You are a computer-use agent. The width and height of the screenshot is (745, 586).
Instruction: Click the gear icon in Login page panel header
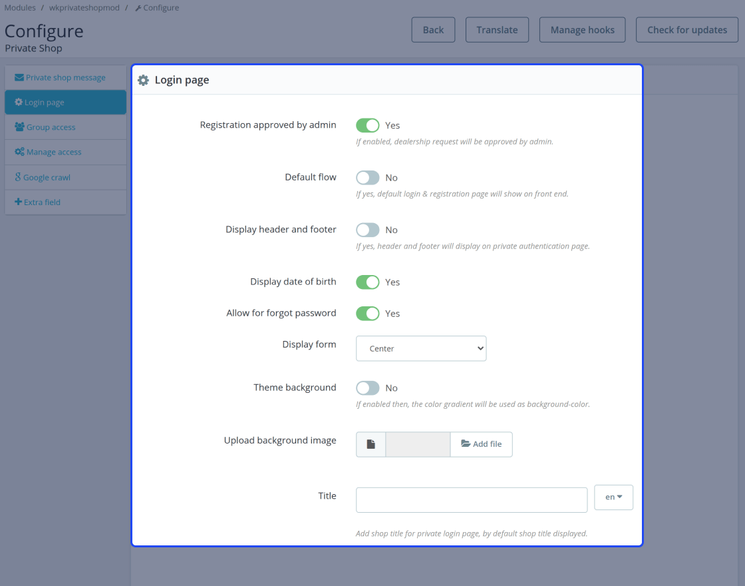(143, 80)
